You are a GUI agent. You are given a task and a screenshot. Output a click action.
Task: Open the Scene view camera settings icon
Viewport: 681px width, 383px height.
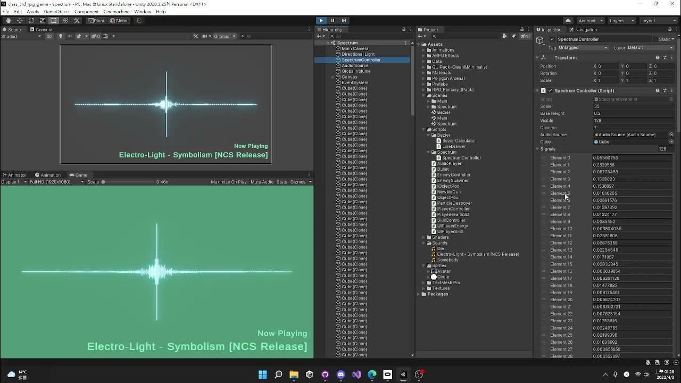(x=205, y=36)
